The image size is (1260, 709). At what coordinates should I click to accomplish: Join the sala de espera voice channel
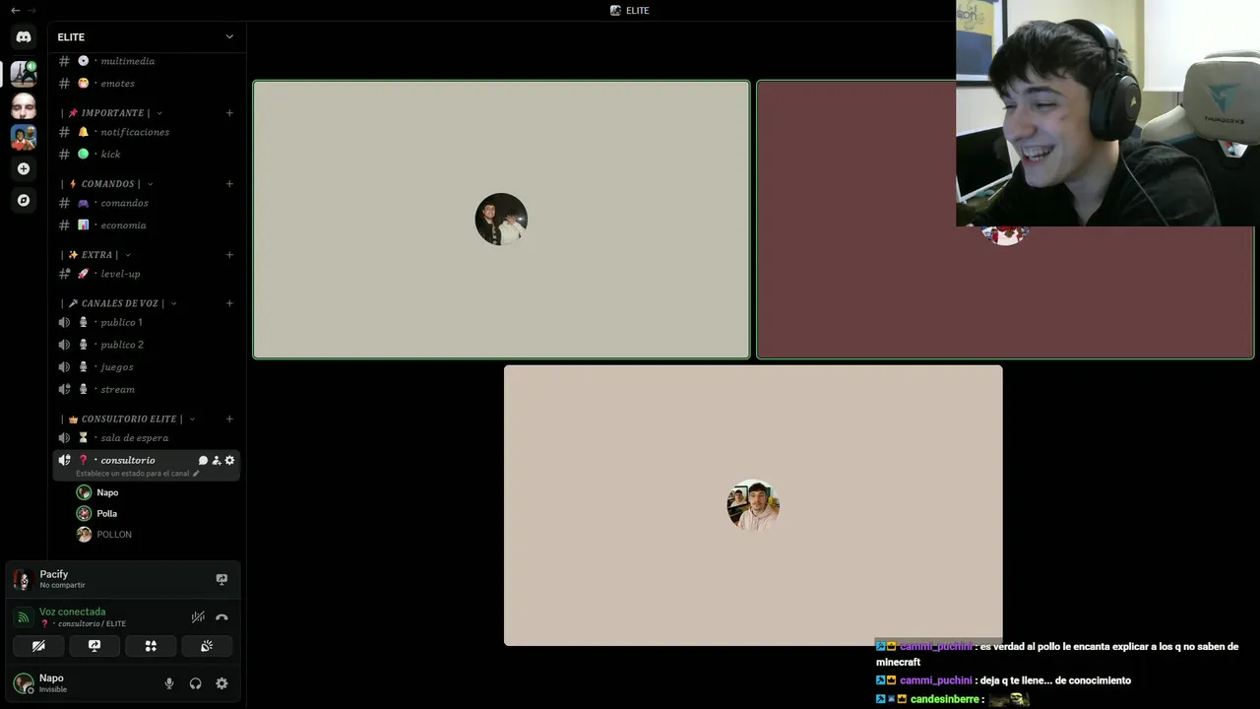point(146,438)
